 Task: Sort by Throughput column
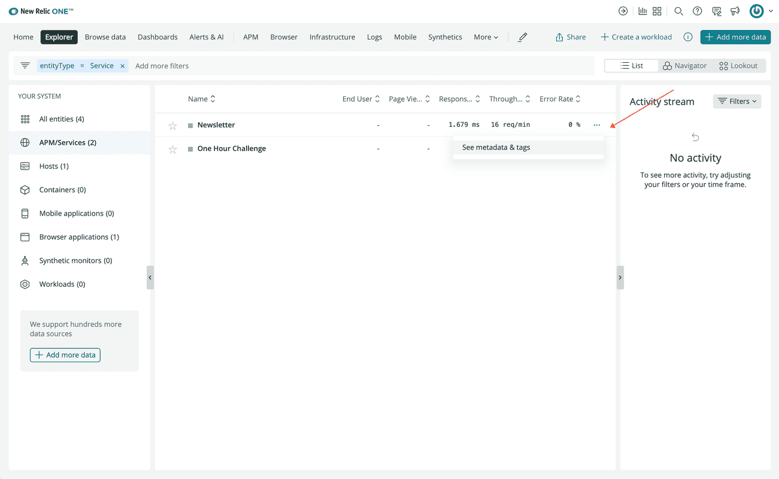click(x=510, y=99)
